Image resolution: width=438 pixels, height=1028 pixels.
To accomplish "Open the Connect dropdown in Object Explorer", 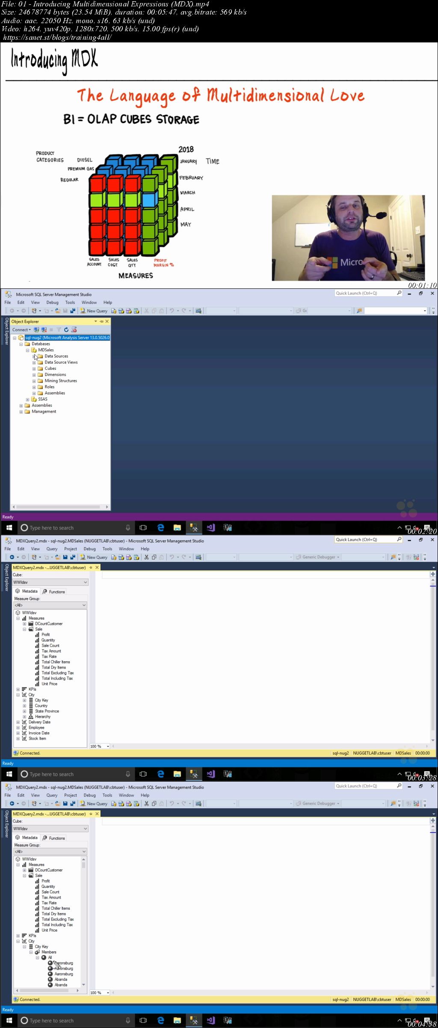I will [21, 330].
